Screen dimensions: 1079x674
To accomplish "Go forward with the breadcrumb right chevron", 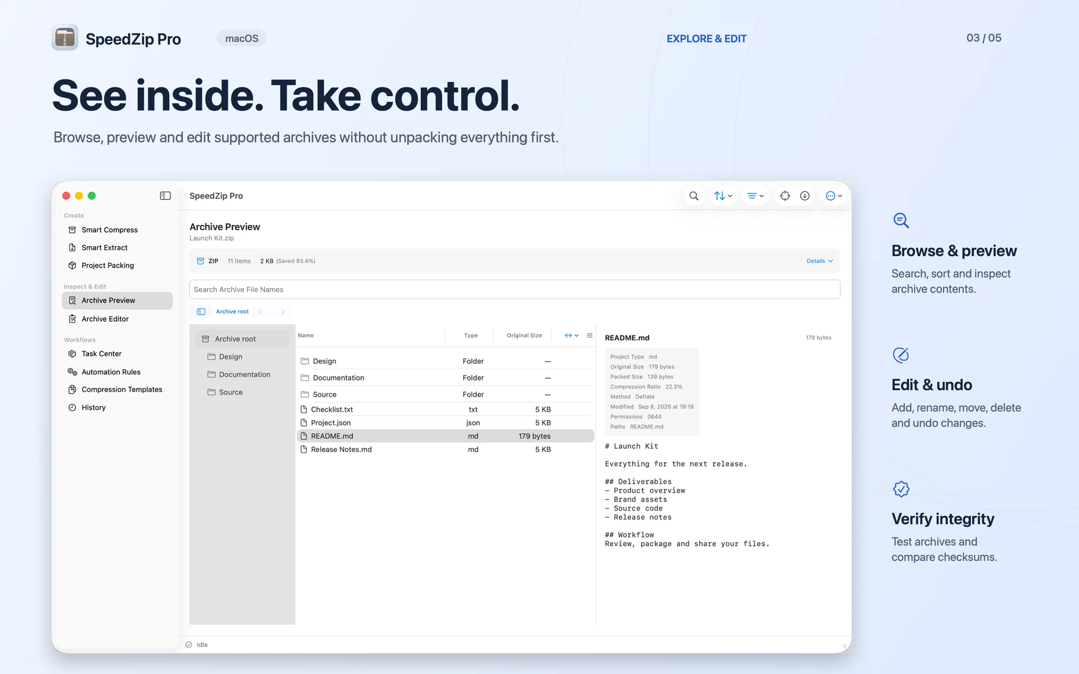I will 283,312.
